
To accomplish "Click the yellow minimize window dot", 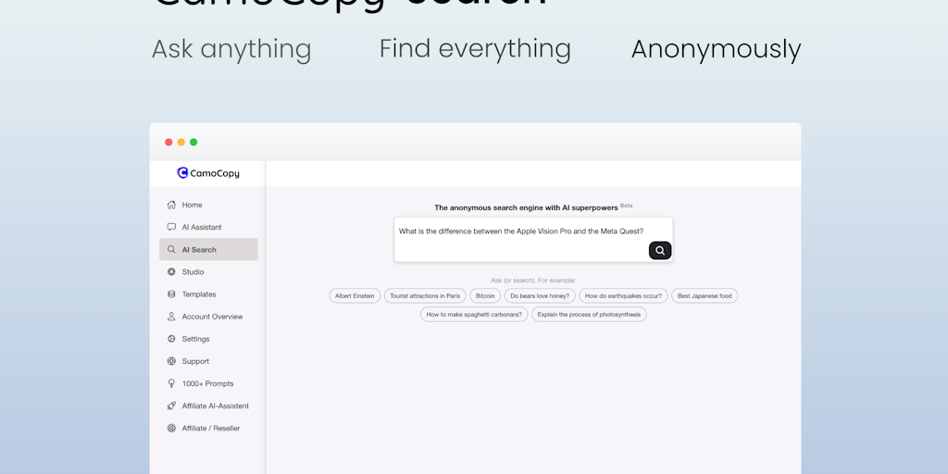I will [181, 142].
